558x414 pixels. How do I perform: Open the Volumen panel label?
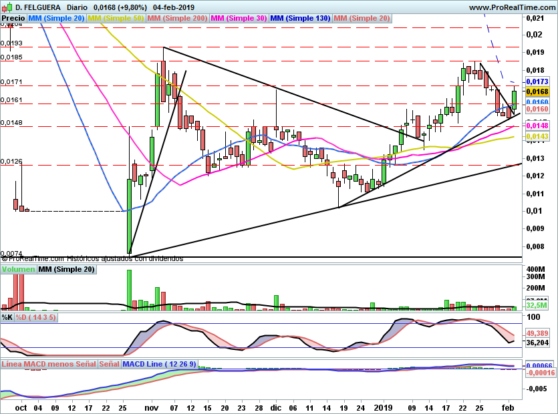[18, 269]
